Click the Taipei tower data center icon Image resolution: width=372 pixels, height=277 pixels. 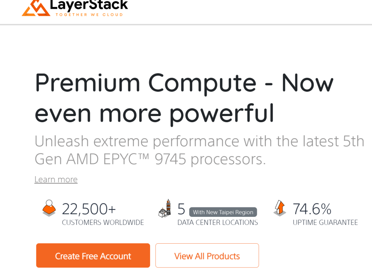click(x=165, y=208)
